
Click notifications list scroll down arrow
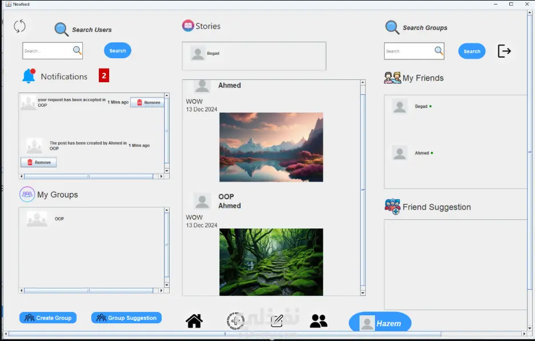click(x=167, y=170)
